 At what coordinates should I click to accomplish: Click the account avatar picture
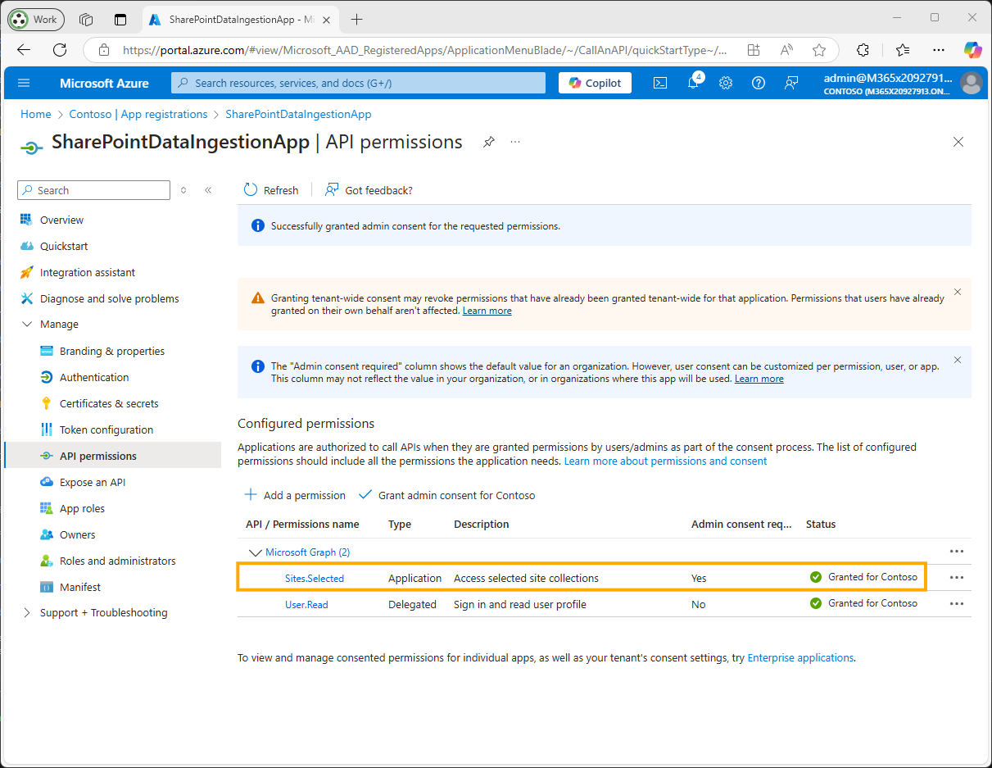coord(972,83)
